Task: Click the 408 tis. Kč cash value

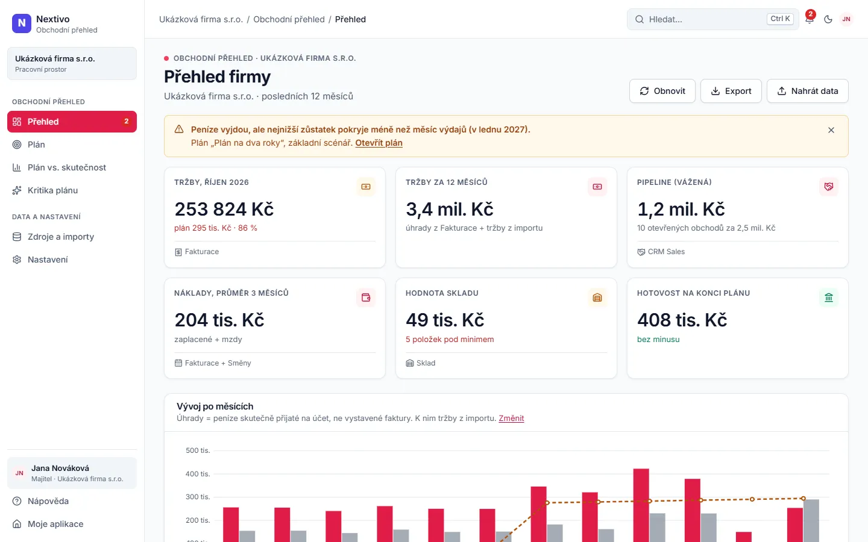Action: [x=682, y=320]
